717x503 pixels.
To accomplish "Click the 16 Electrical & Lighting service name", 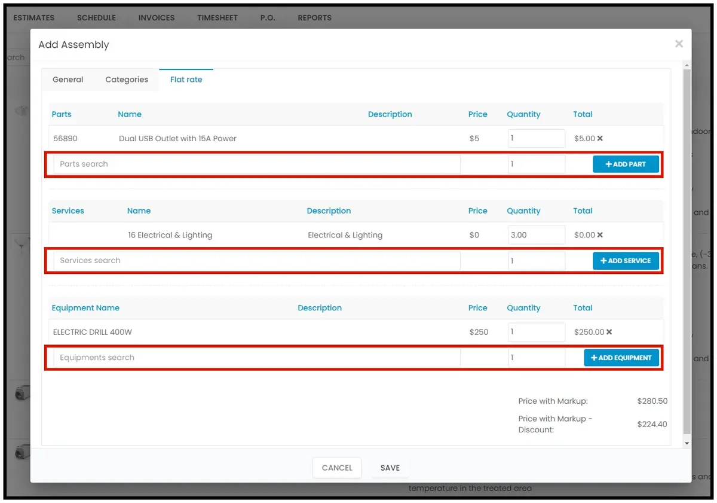I will pyautogui.click(x=170, y=236).
